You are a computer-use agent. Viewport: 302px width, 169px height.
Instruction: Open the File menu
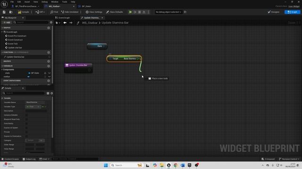[x=12, y=2]
